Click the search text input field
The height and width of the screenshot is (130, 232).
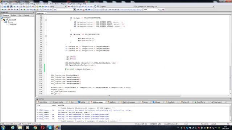click(x=65, y=10)
